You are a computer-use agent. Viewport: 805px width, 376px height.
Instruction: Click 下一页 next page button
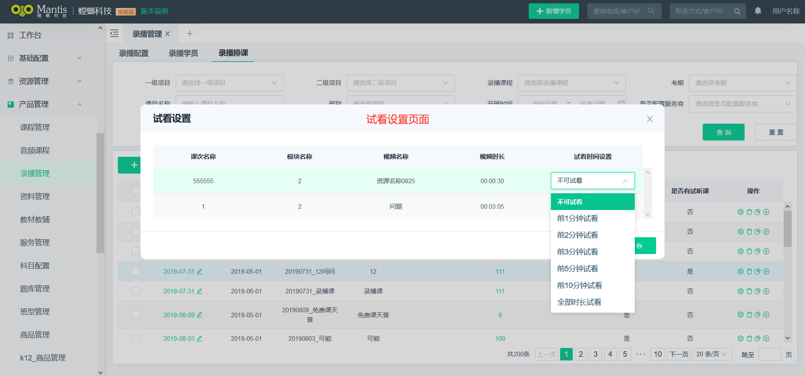tap(679, 354)
